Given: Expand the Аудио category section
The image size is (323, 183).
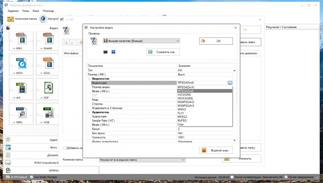Looking at the screenshot, I should tap(32, 140).
